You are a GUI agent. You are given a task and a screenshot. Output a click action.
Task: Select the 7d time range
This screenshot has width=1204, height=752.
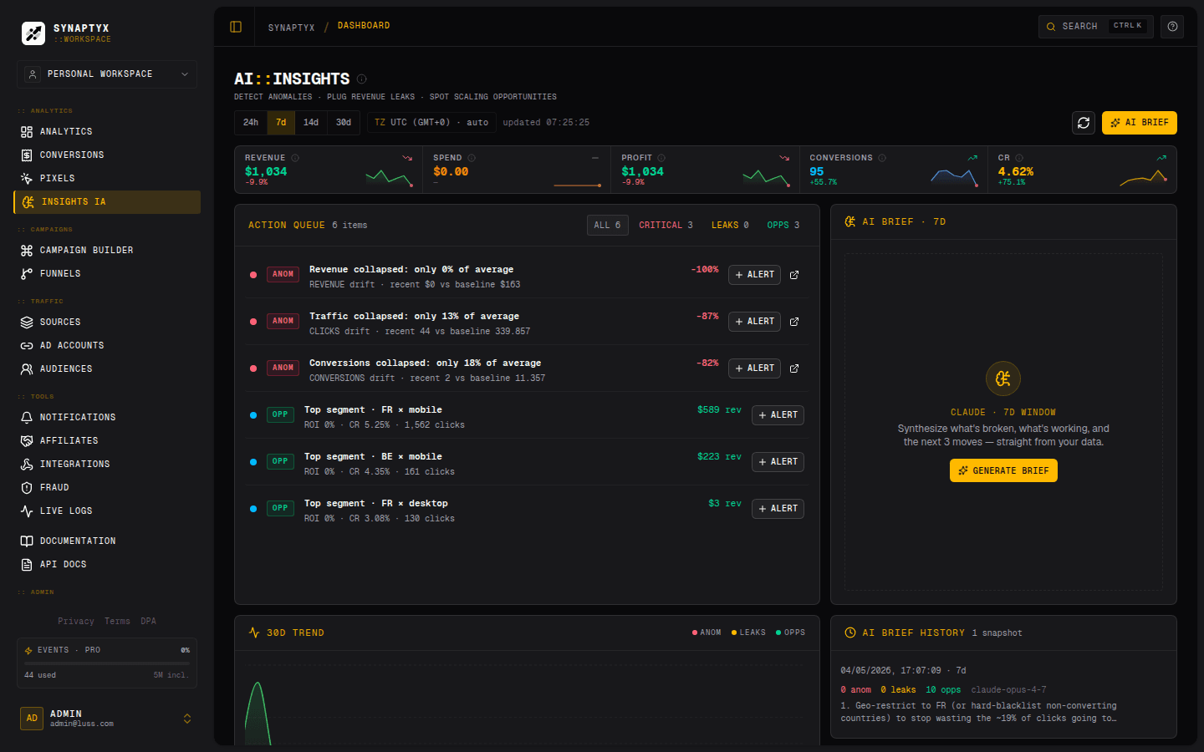click(281, 123)
